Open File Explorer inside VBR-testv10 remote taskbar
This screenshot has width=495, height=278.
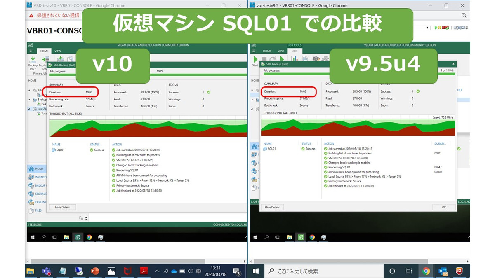click(66, 237)
